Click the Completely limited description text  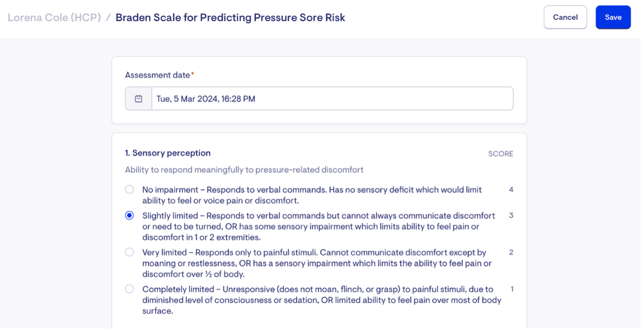[x=322, y=300]
